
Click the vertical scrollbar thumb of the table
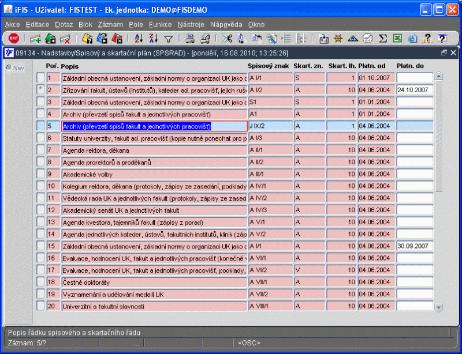[x=439, y=135]
